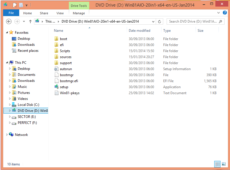The height and width of the screenshot is (170, 230).
Task: Click the '25/09/2013 14:02' date cell
Action: pos(141,93)
